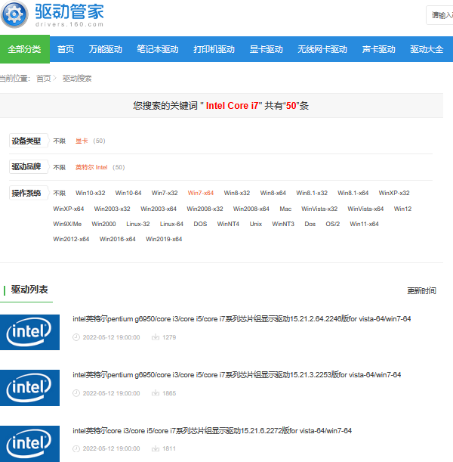Viewport: 453px width, 462px height.
Task: Filter by Win11-x64
Action: [364, 224]
